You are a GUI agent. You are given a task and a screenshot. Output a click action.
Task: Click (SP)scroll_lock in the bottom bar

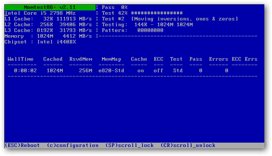pyautogui.click(x=129, y=145)
